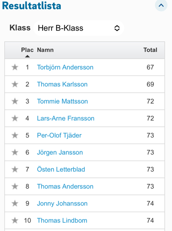Star the Östen Letterblad row
Image resolution: width=172 pixels, height=231 pixels.
coord(15,169)
